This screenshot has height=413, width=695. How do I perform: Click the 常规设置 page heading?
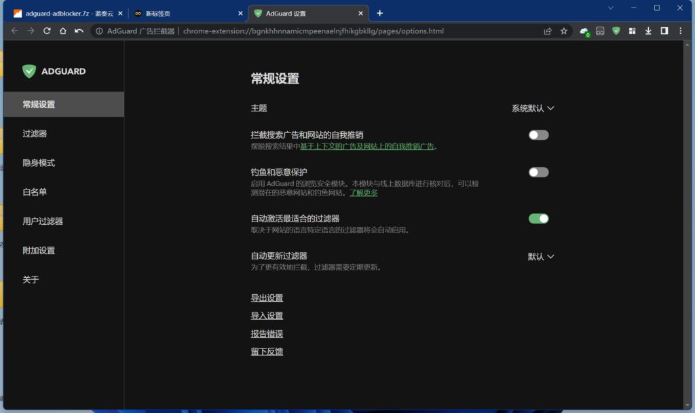coord(275,79)
